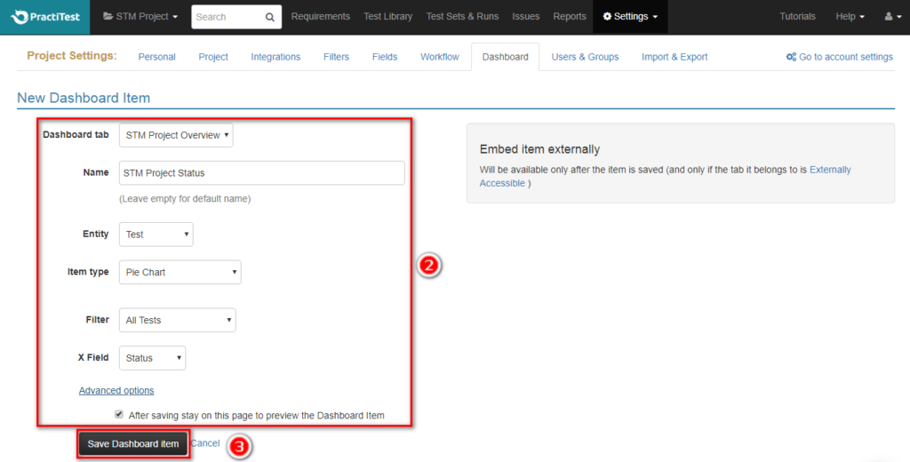Click the PractiTest logo
The height and width of the screenshot is (462, 910).
45,17
